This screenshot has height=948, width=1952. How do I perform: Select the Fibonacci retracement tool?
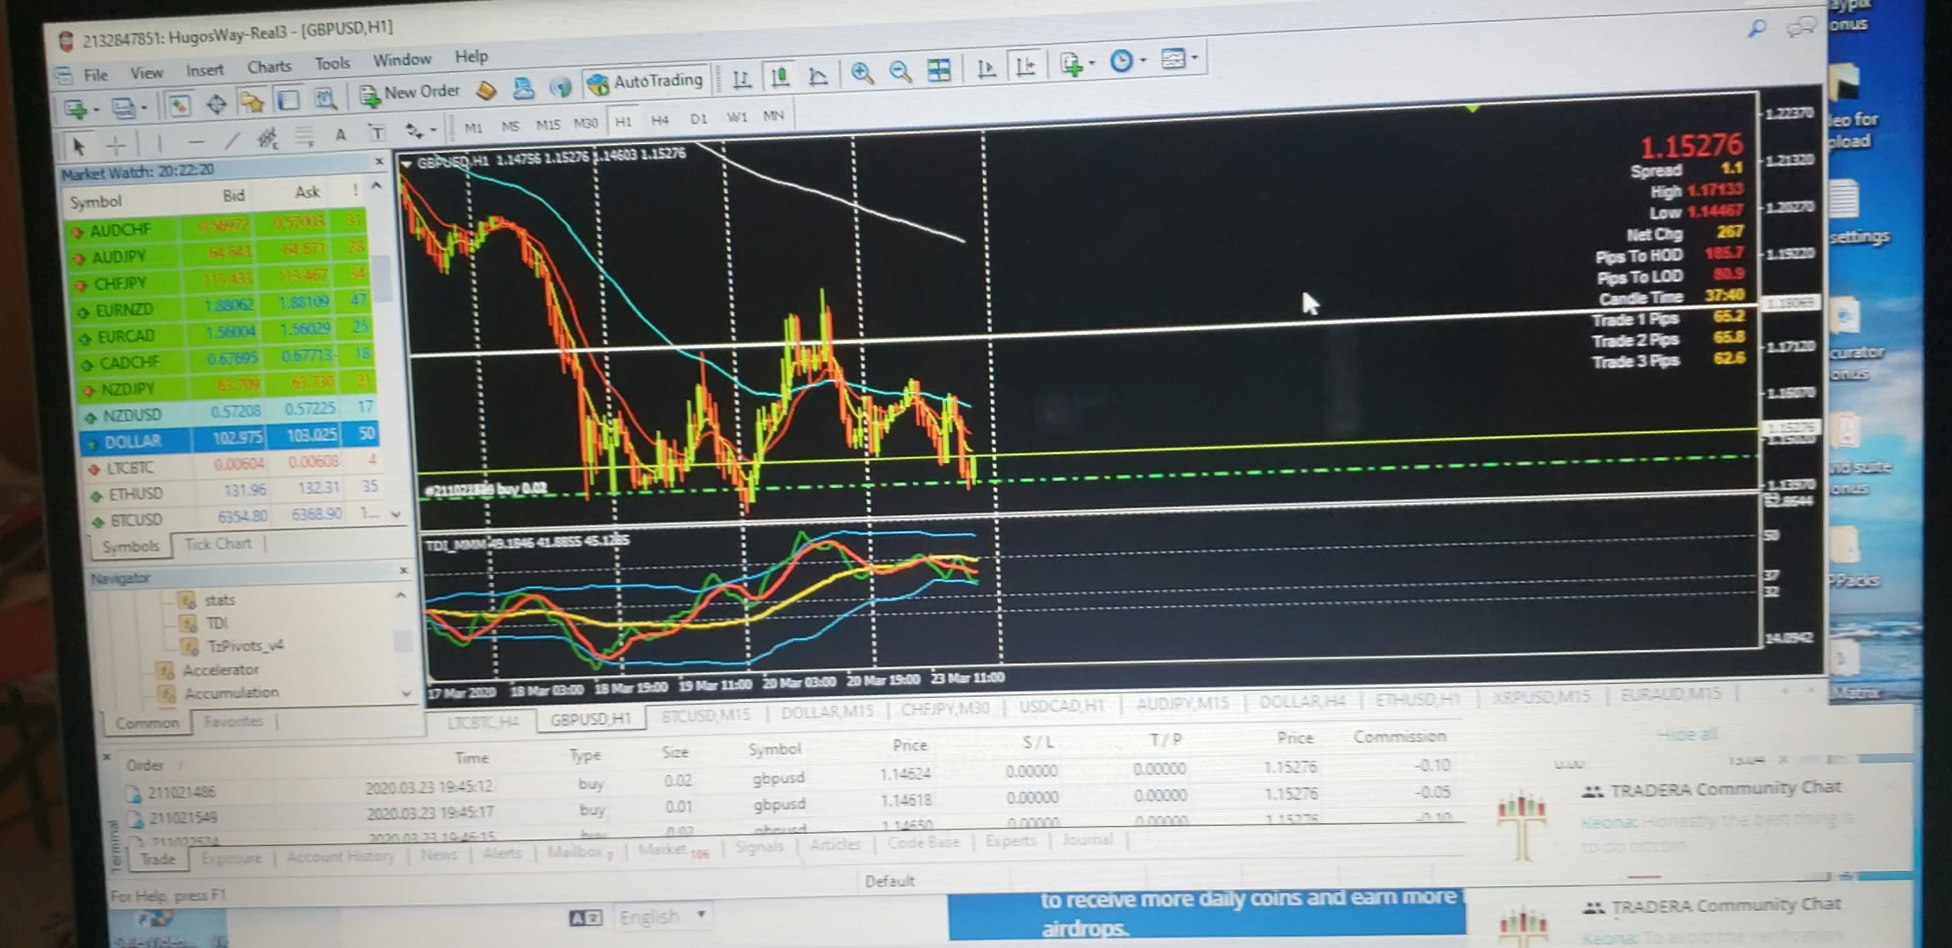(304, 137)
